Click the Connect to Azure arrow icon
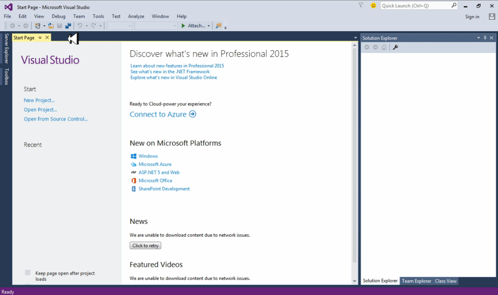The width and height of the screenshot is (498, 295). [x=192, y=115]
